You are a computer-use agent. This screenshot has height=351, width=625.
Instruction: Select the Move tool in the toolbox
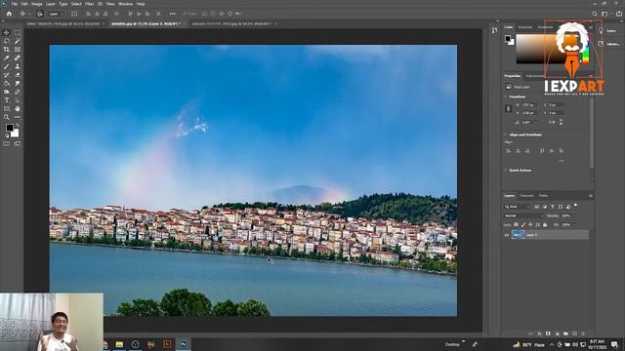pos(7,32)
